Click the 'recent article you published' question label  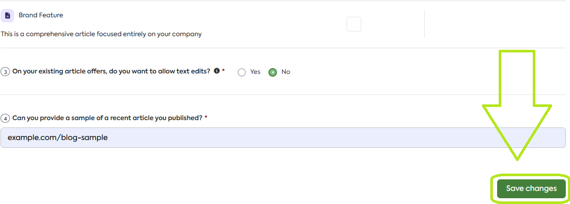tap(107, 118)
